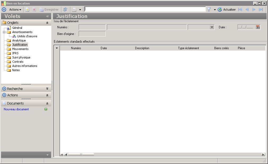Click the Description column header

tap(142, 48)
